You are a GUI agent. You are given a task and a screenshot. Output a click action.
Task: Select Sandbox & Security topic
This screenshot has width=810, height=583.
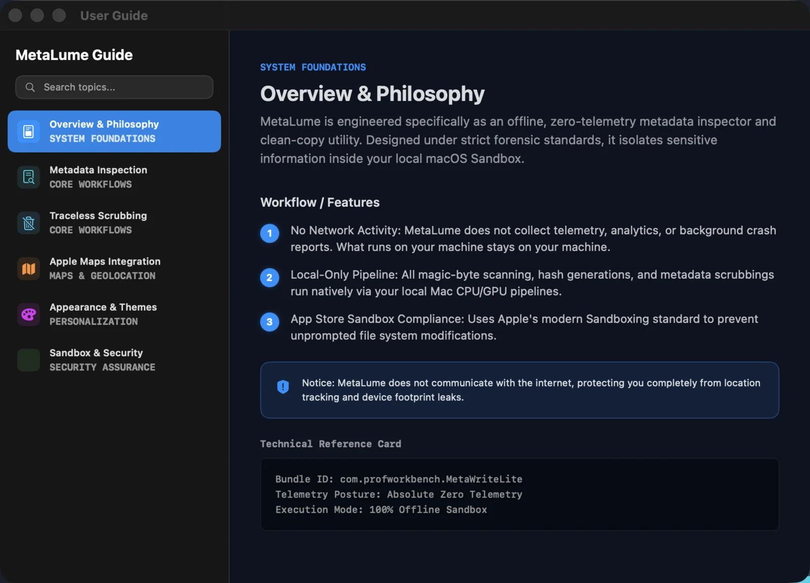114,360
